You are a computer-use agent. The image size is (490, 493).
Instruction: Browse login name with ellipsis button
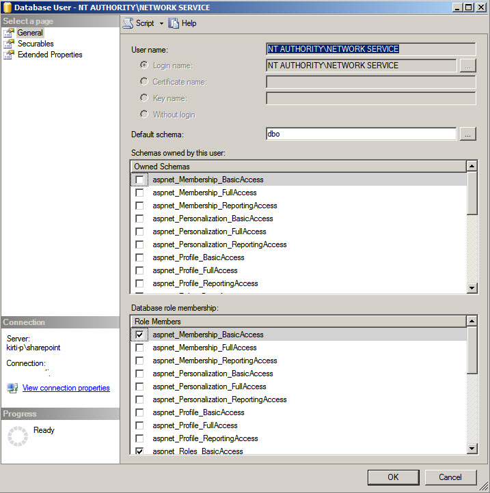coord(467,66)
